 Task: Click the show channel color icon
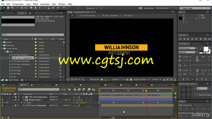[x=109, y=80]
